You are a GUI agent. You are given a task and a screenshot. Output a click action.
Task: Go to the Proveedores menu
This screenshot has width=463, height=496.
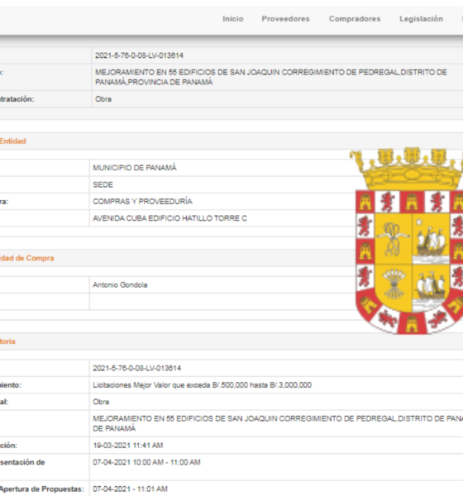[x=285, y=19]
